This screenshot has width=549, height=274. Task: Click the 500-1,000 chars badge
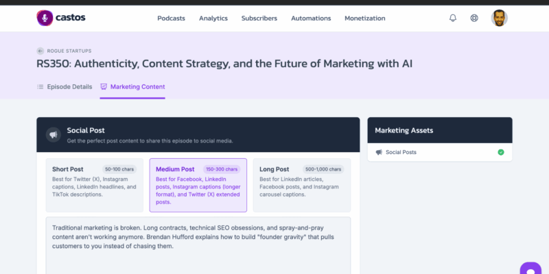pyautogui.click(x=323, y=169)
